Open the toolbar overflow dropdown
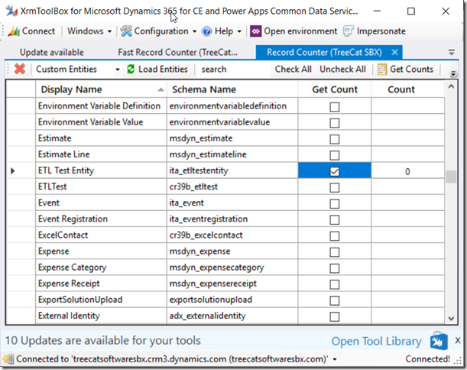The image size is (467, 370). [453, 73]
